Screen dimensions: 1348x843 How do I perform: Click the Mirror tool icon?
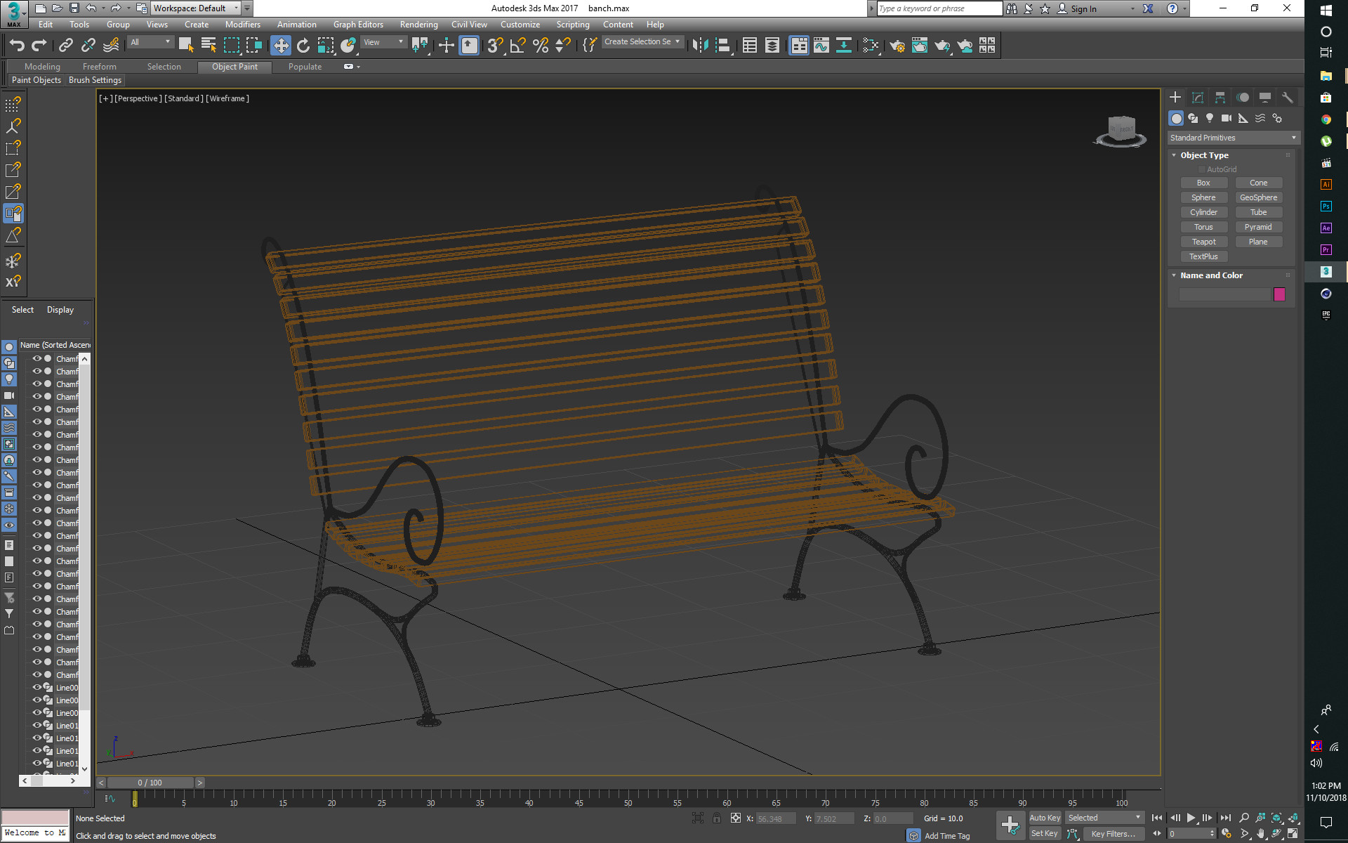[700, 46]
